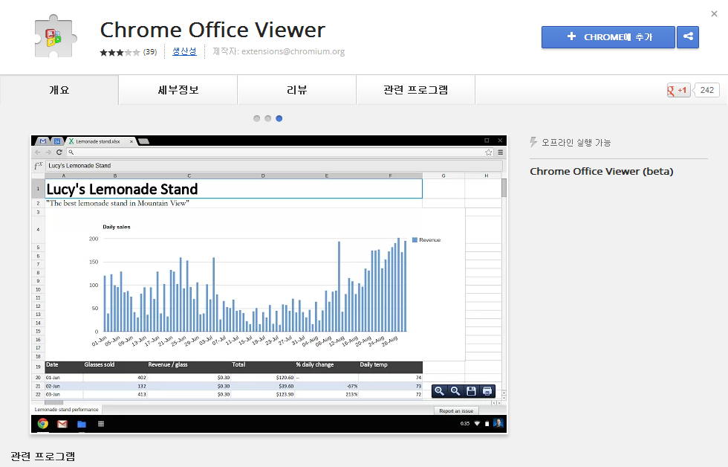Viewport: 728px width, 467px height.
Task: Click the 242 plus-one count bubble
Action: pos(706,90)
